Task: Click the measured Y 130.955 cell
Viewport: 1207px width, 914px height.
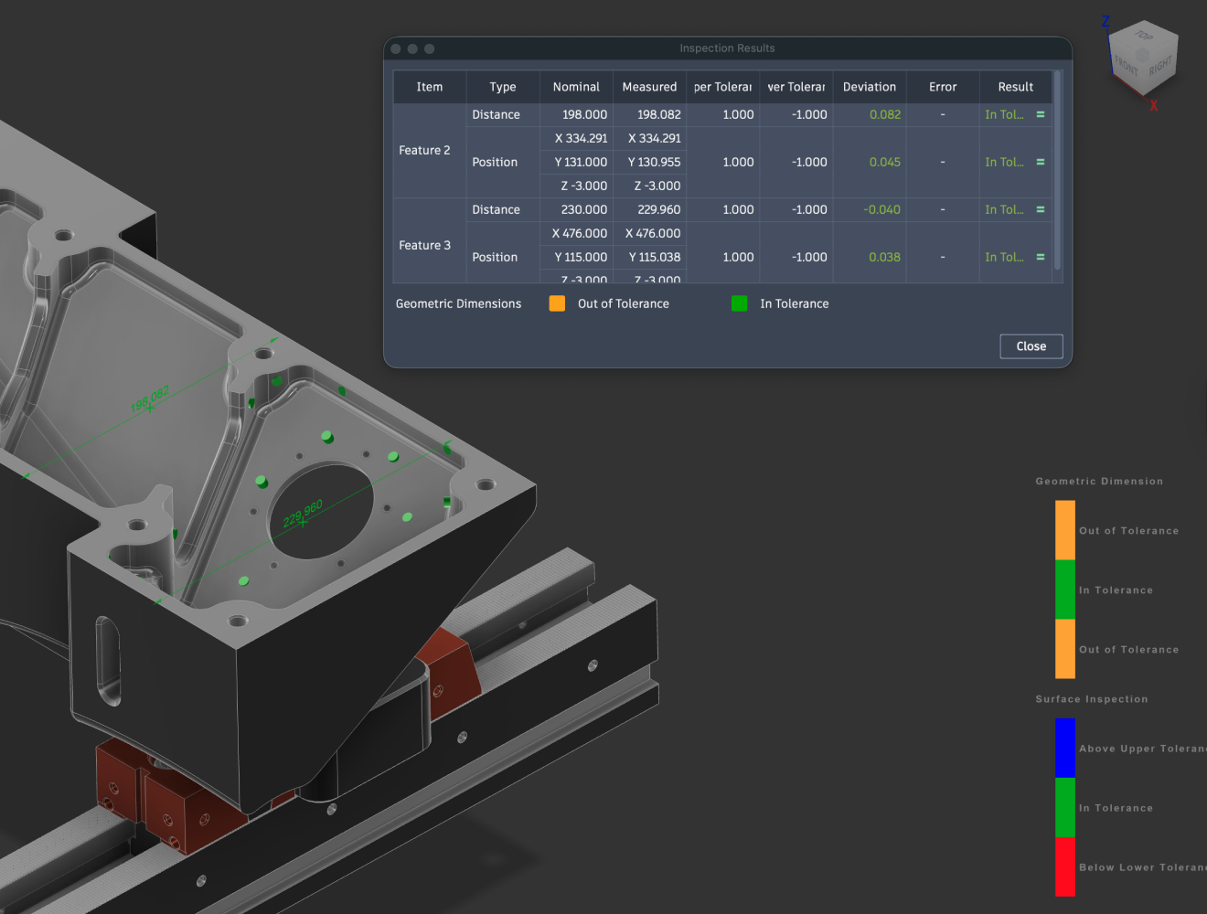Action: point(649,162)
